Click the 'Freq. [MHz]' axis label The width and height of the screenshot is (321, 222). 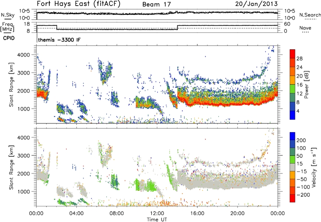7,27
